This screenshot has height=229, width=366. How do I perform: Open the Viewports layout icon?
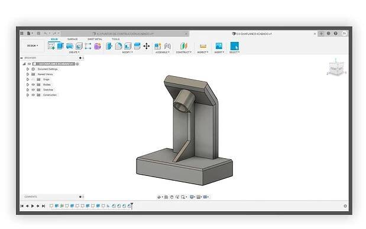(205, 197)
